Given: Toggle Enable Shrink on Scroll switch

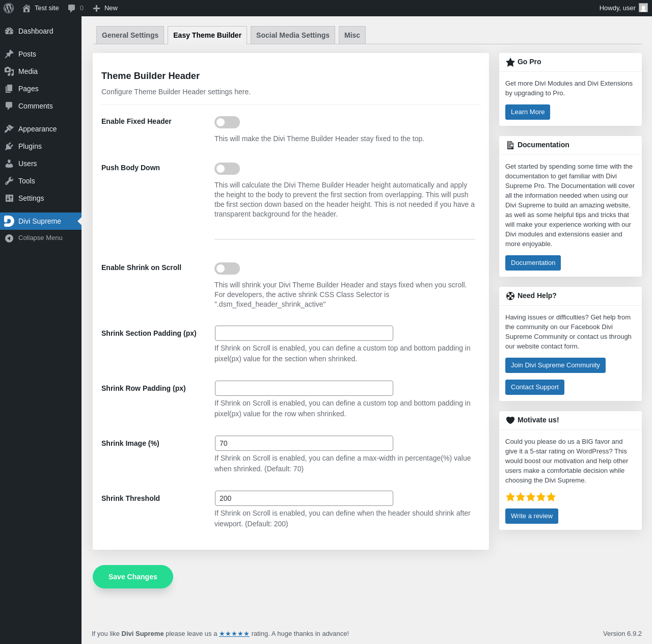Looking at the screenshot, I should (x=227, y=269).
